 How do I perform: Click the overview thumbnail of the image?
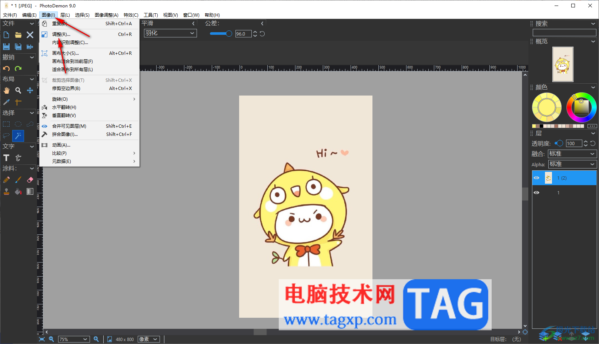563,64
